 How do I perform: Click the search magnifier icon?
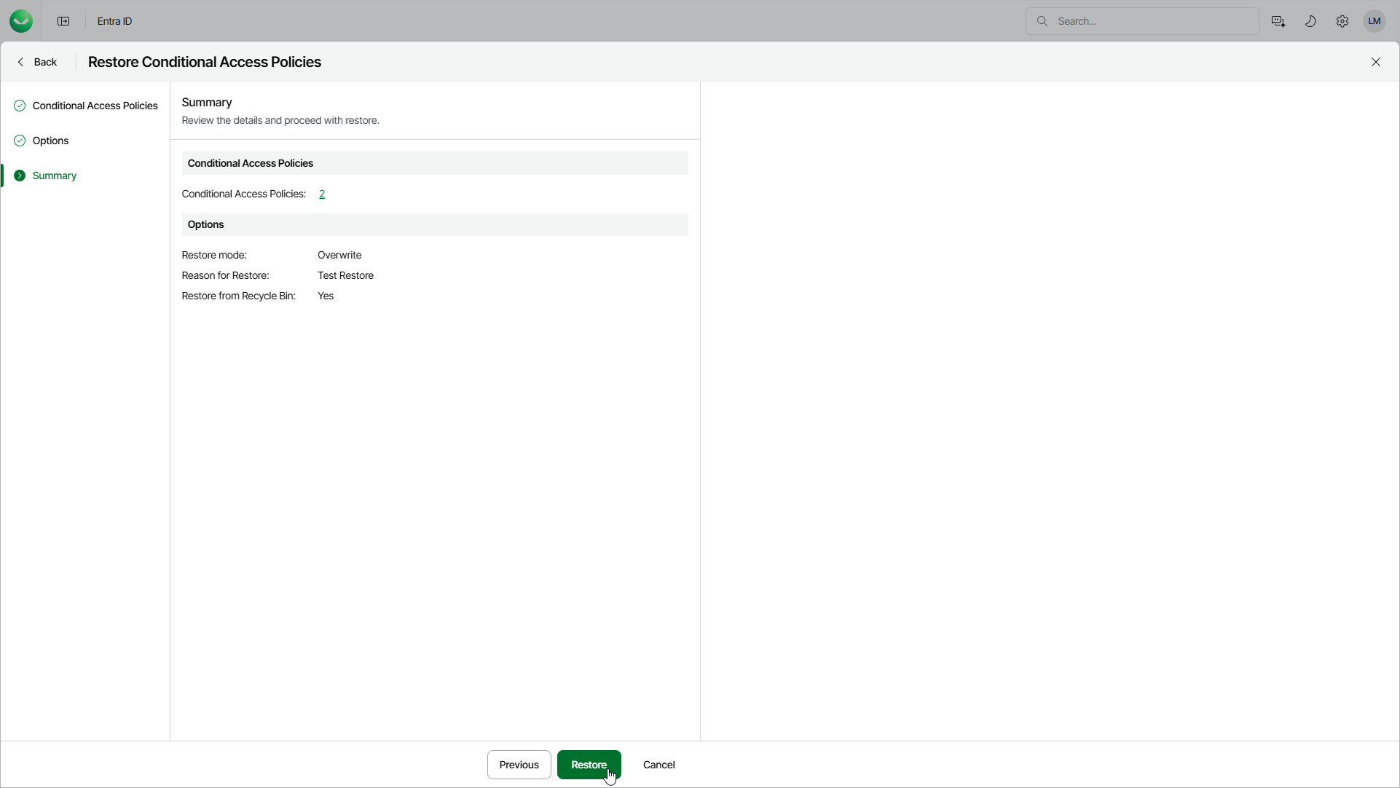pyautogui.click(x=1042, y=21)
